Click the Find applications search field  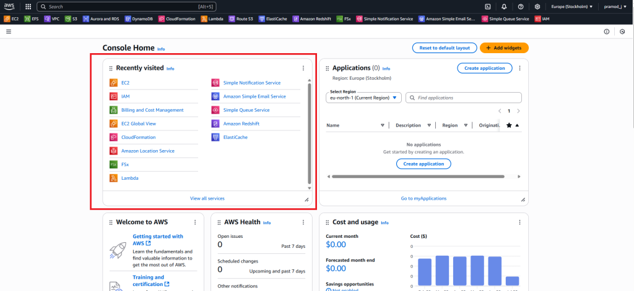(464, 98)
